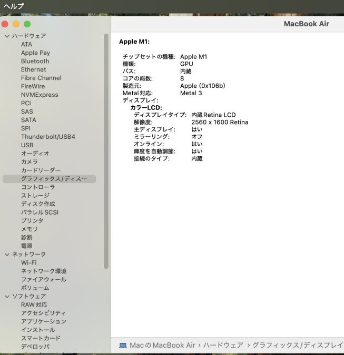
Task: Select カメラ in the sidebar
Action: click(30, 161)
